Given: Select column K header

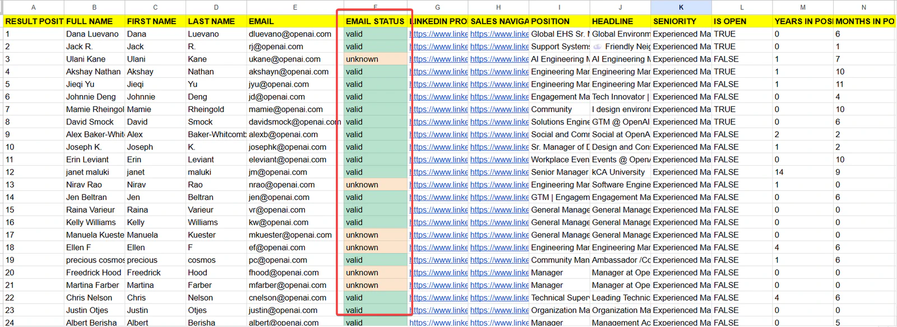Looking at the screenshot, I should pos(681,7).
